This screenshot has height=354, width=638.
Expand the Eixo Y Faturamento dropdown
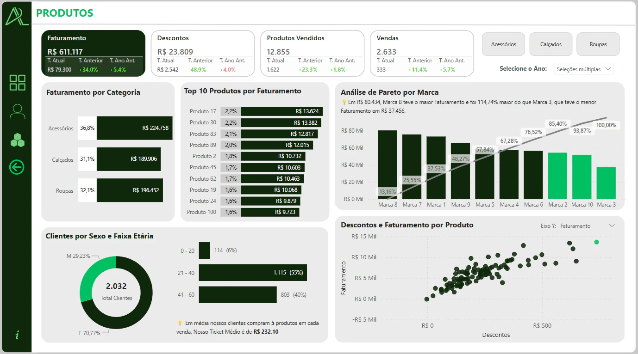click(588, 226)
